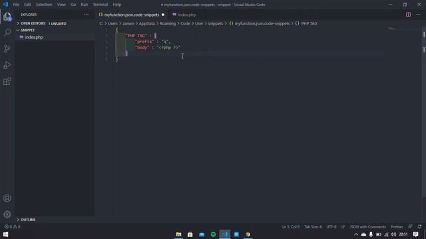Open the Accounts menu icon
This screenshot has height=239, width=426.
[x=7, y=199]
